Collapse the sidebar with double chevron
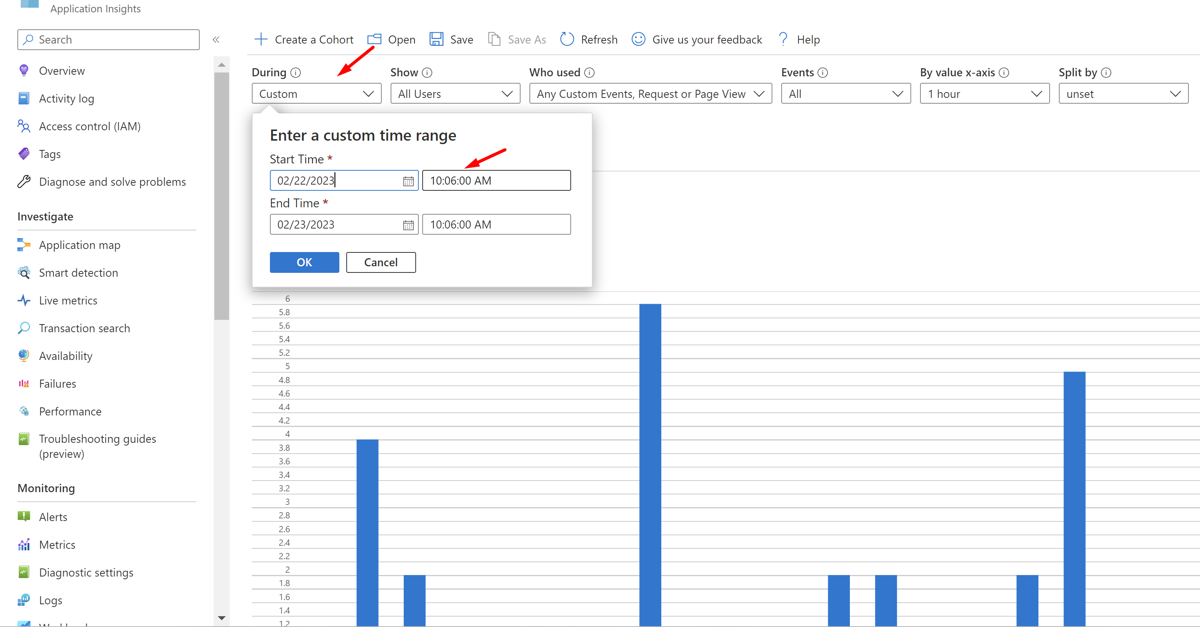1200x627 pixels. click(x=216, y=40)
